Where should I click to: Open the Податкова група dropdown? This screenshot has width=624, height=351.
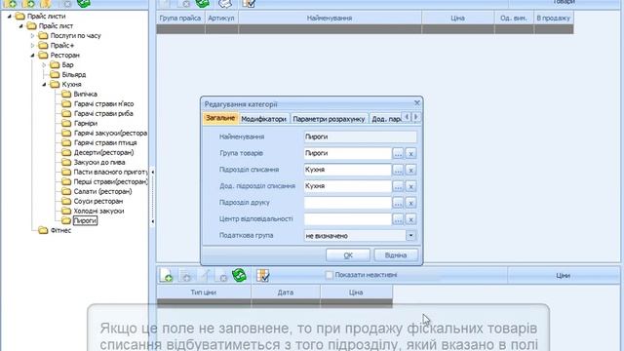[410, 236]
